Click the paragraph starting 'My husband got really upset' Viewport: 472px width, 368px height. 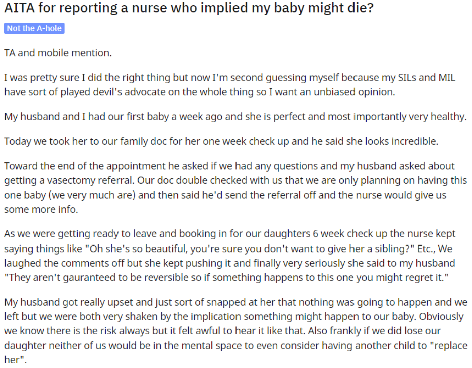pyautogui.click(x=235, y=331)
